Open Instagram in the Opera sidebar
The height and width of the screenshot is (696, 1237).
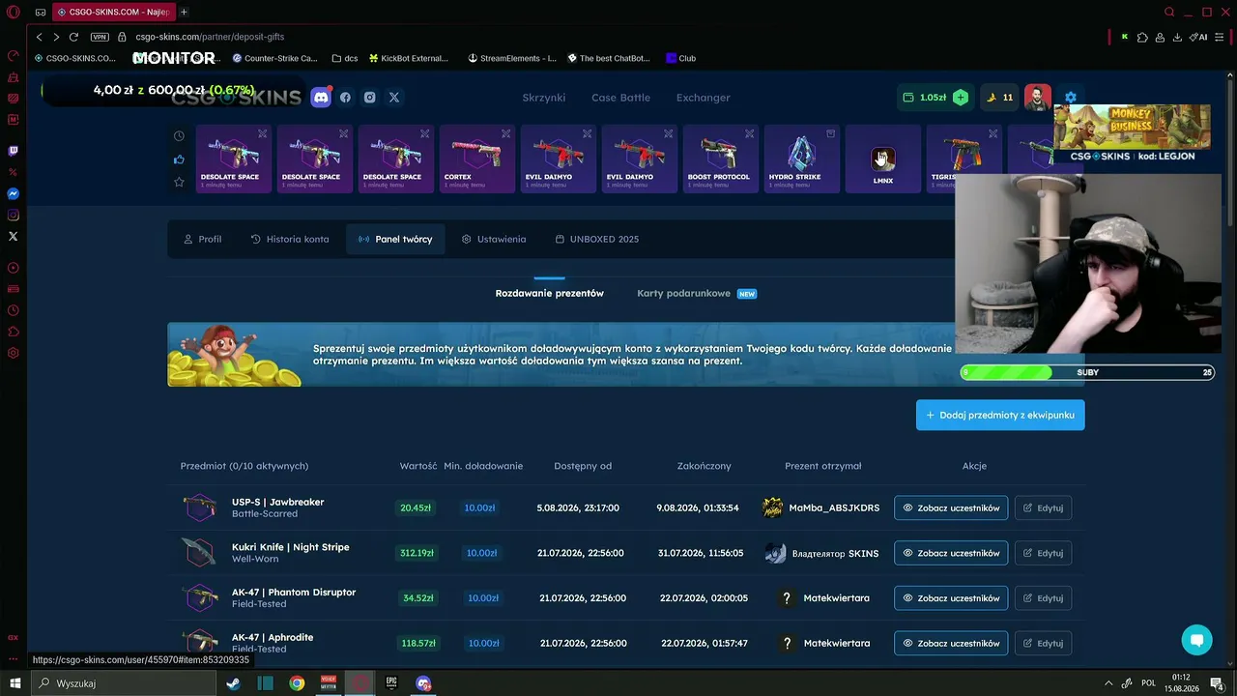click(13, 215)
